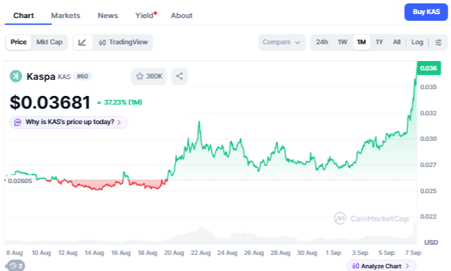Switch to Mkt Cap view
The width and height of the screenshot is (451, 271).
[x=49, y=42]
